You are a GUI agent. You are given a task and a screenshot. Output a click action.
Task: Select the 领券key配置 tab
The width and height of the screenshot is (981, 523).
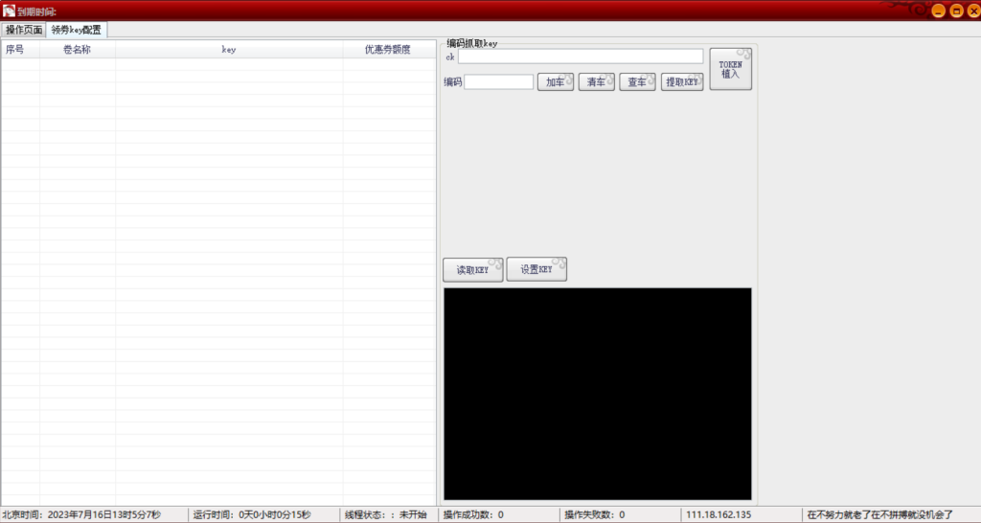[77, 30]
